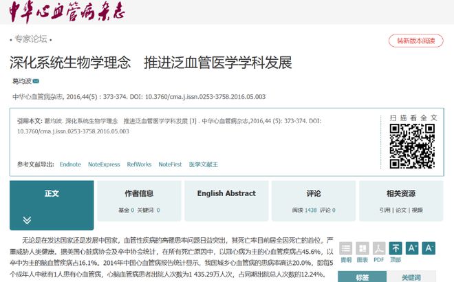Export reference to Endnote
454x282 pixels.
(x=70, y=164)
